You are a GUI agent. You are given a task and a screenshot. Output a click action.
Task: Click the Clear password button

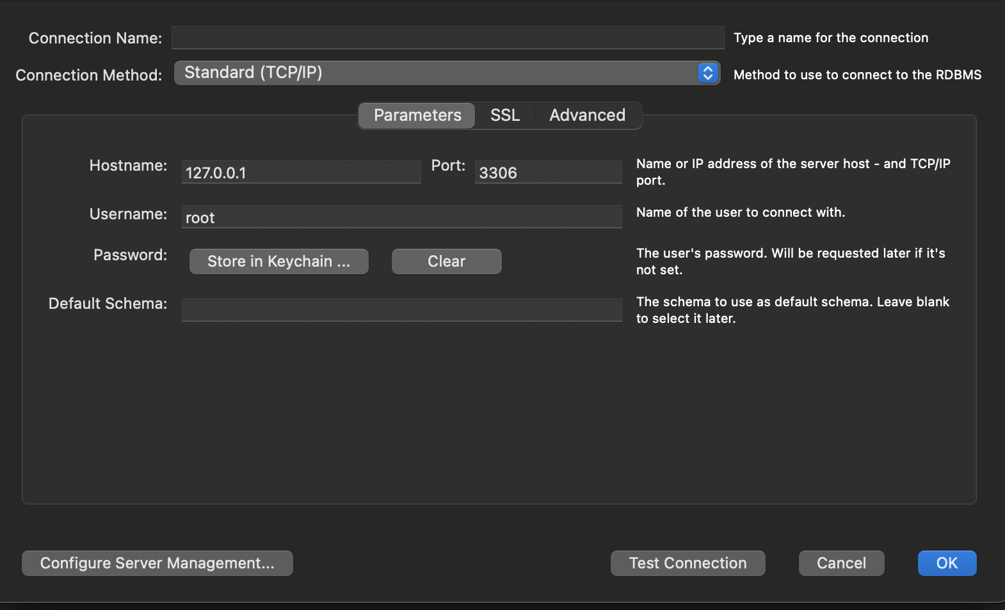point(446,262)
